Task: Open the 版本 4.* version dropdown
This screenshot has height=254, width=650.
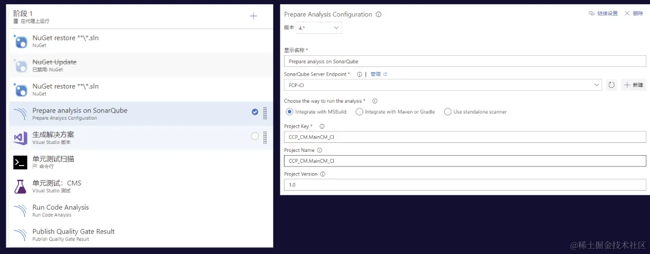Action: click(319, 28)
